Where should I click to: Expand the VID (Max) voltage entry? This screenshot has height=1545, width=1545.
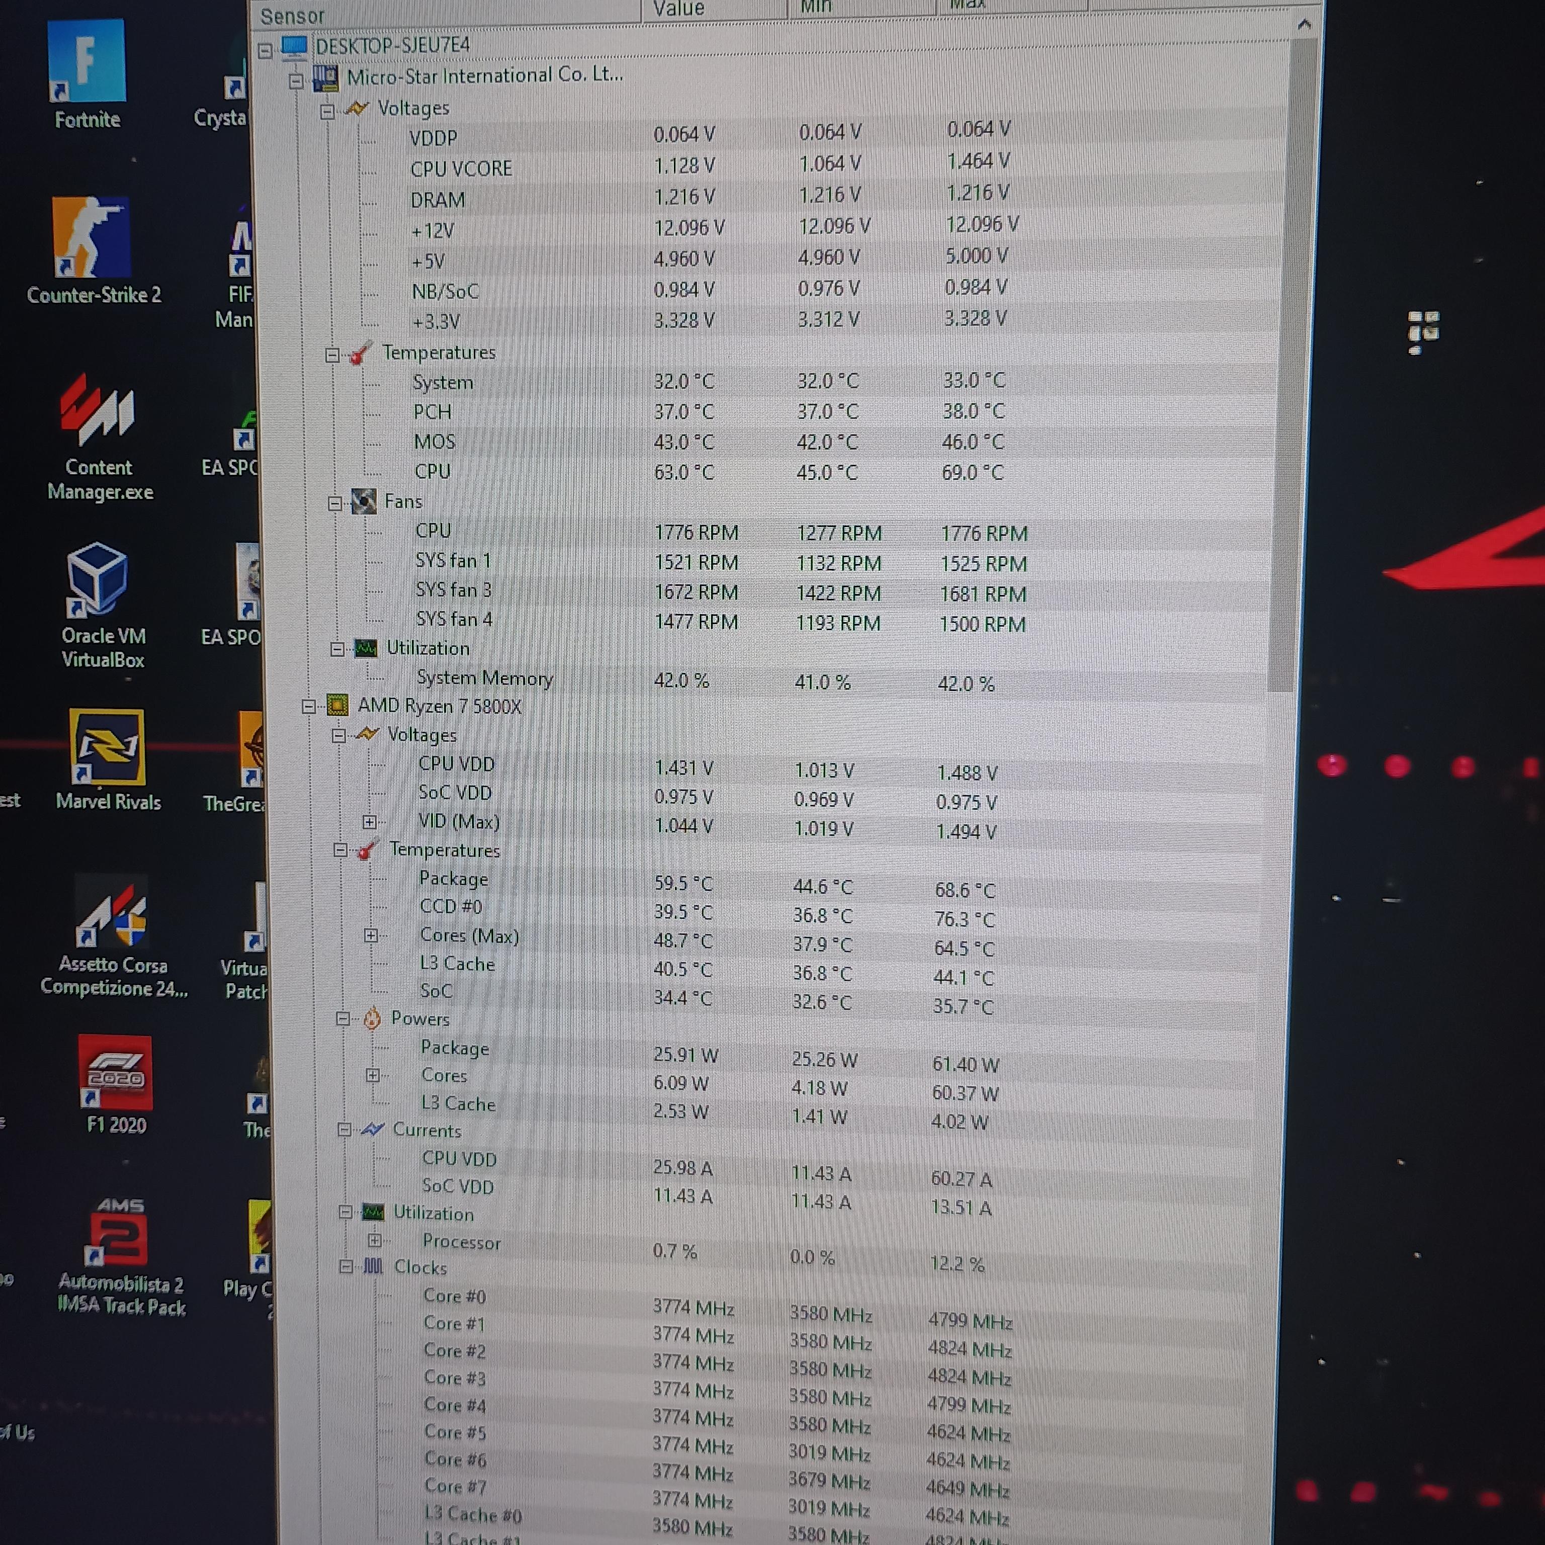pyautogui.click(x=370, y=822)
